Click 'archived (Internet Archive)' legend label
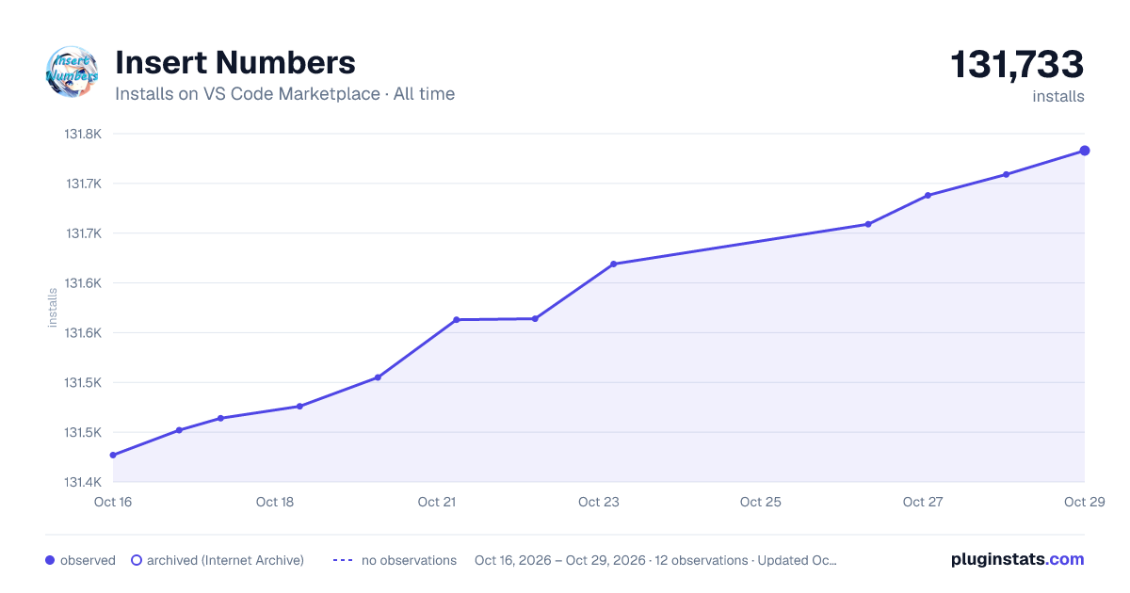This screenshot has height=593, width=1130. point(225,560)
